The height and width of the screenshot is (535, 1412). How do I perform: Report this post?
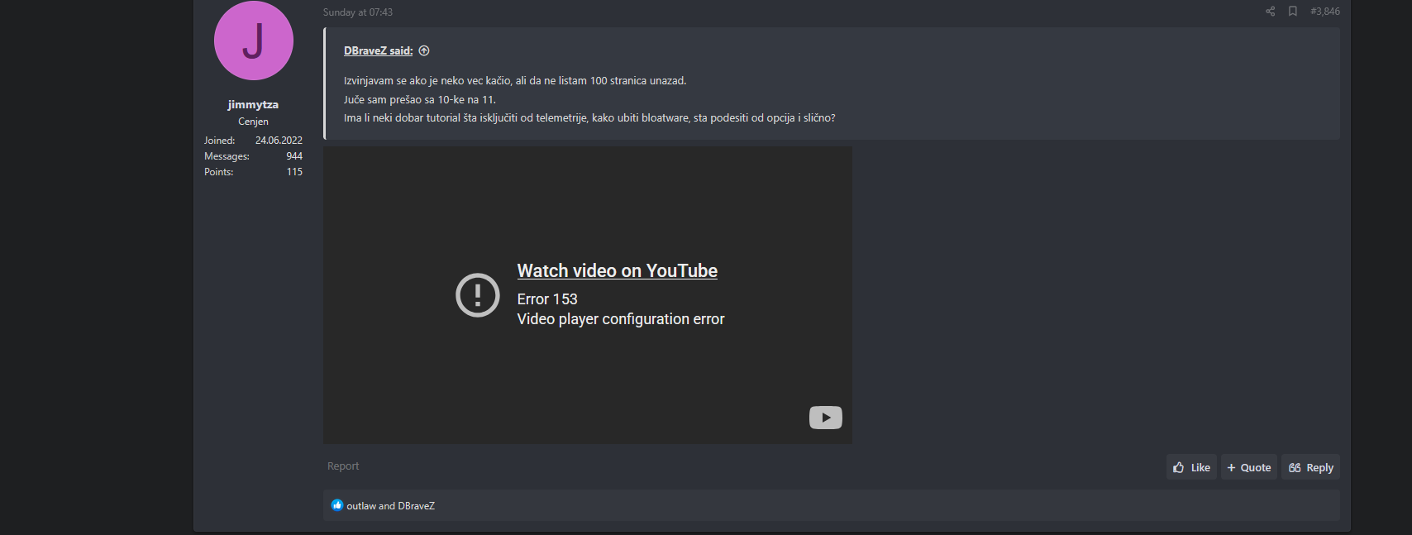[343, 466]
